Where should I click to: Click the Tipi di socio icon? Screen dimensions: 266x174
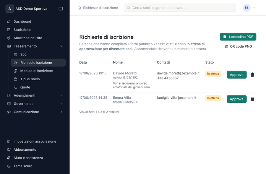click(x=15, y=79)
